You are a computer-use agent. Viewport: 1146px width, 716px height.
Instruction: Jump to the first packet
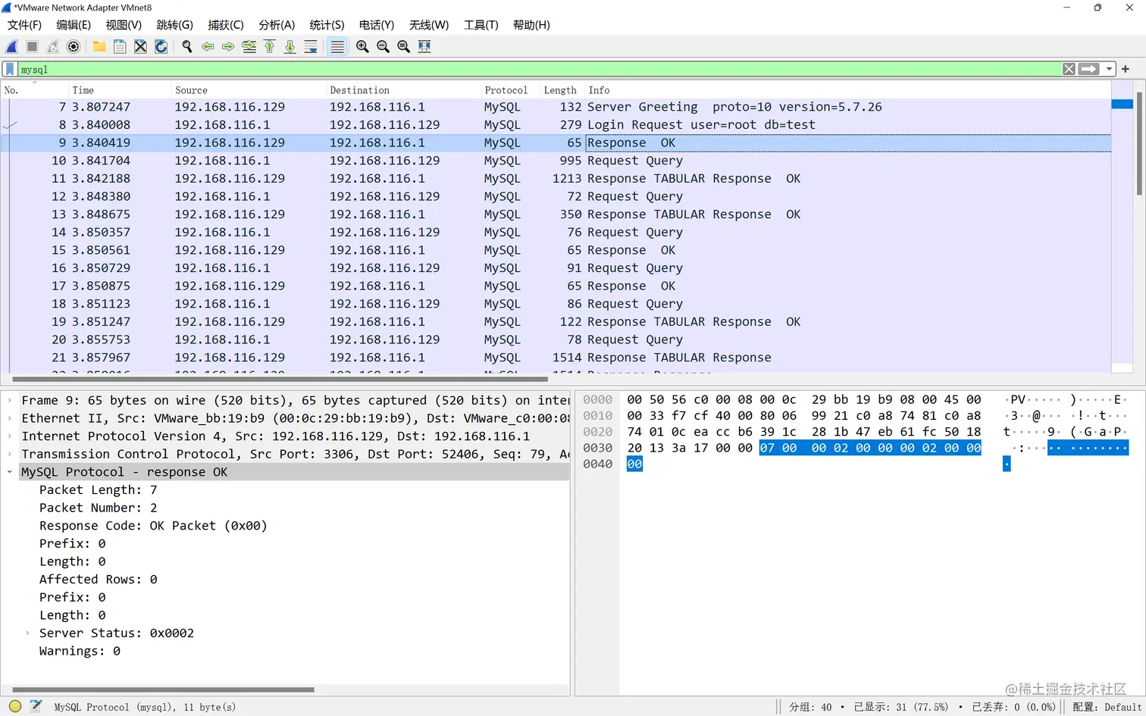(x=269, y=47)
